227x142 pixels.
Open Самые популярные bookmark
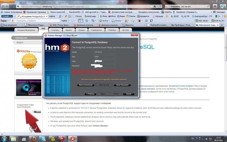tap(11, 12)
